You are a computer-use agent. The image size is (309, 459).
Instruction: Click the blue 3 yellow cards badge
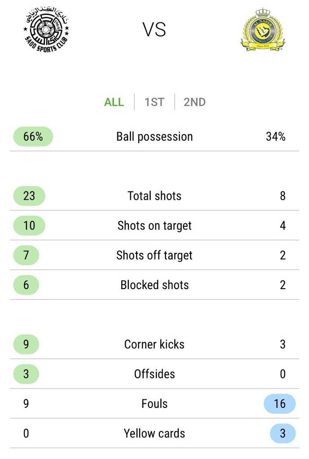(283, 433)
